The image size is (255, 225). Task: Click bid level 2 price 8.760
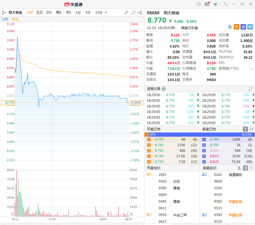tap(159, 145)
